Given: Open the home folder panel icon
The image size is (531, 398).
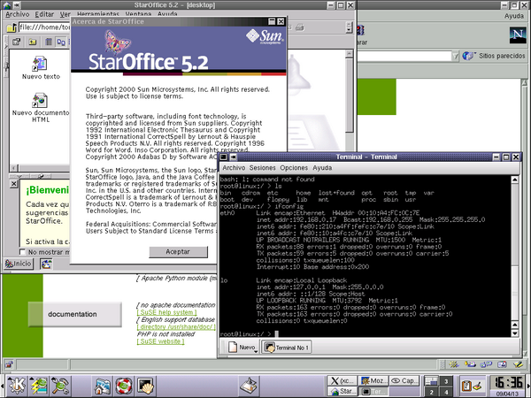Looking at the screenshot, I should [103, 385].
